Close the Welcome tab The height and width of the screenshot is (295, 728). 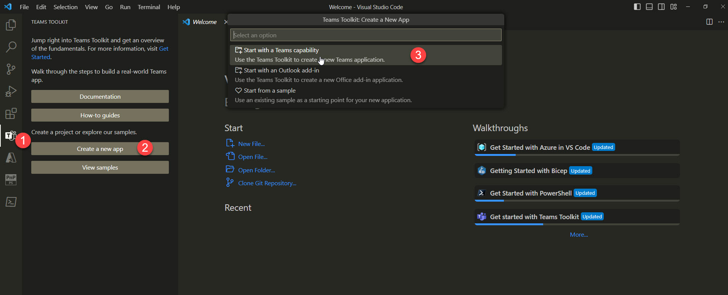point(226,22)
